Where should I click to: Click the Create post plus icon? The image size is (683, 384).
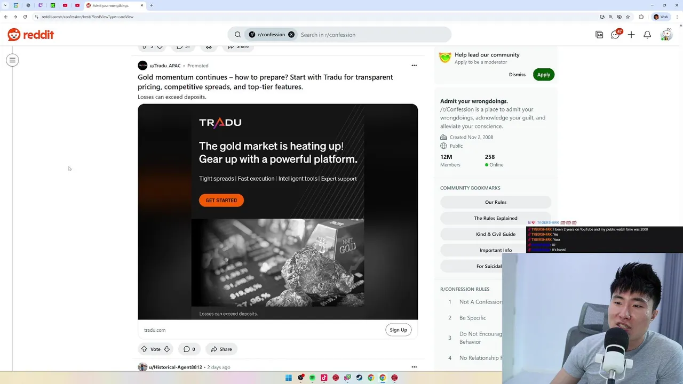[631, 35]
